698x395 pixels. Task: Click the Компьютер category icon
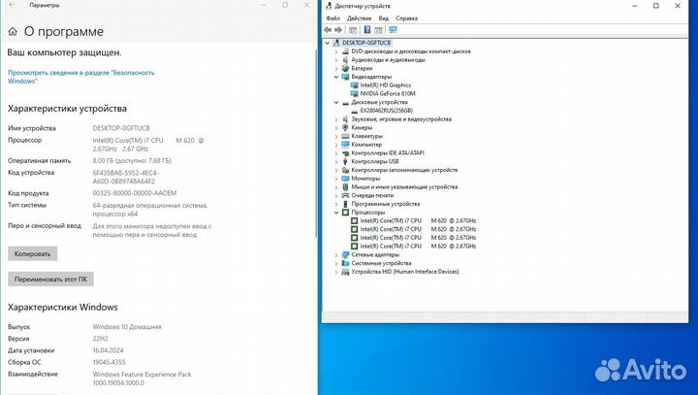pyautogui.click(x=345, y=145)
